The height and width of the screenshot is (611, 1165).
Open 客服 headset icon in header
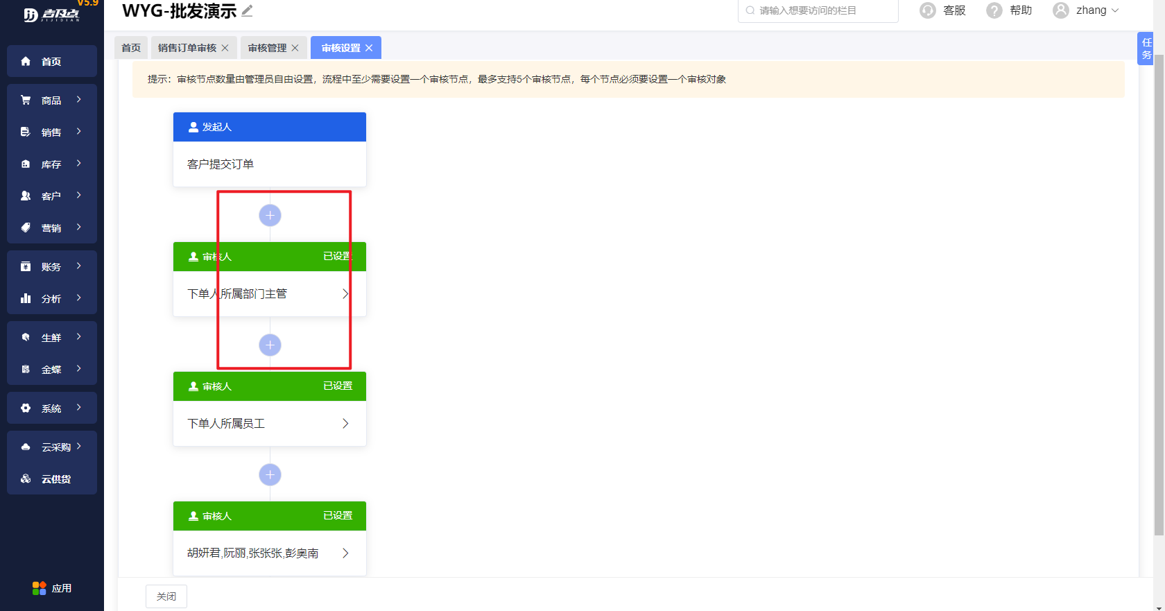(928, 10)
